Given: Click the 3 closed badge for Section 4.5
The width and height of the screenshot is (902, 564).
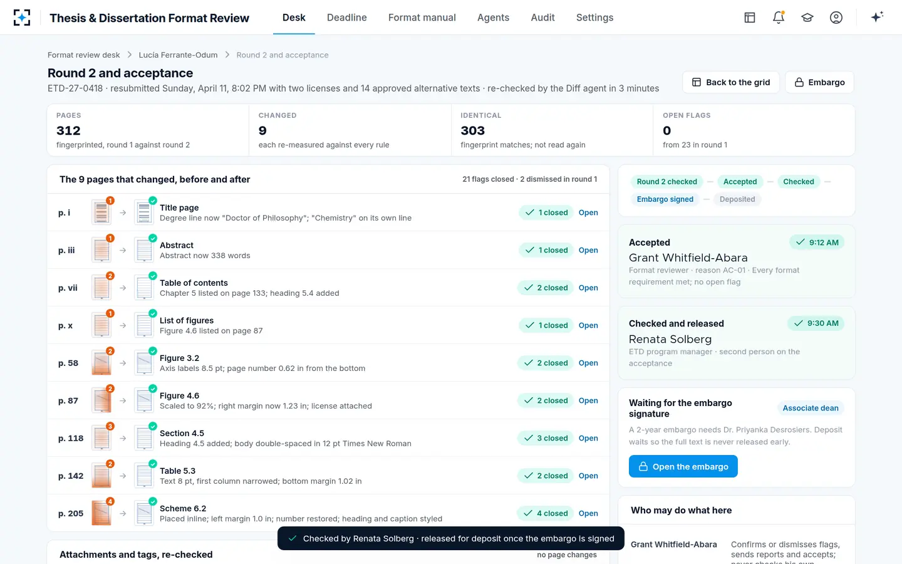Looking at the screenshot, I should 546,438.
